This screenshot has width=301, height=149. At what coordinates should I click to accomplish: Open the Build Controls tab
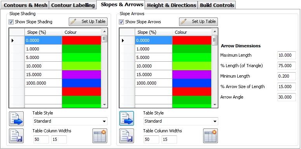coord(217,5)
